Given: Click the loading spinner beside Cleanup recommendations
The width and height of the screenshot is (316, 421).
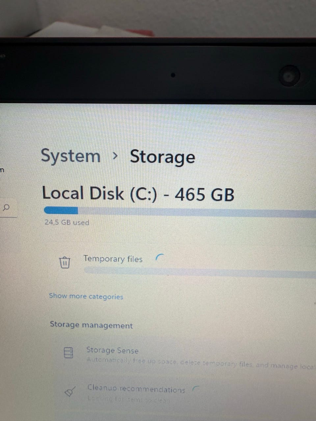Looking at the screenshot, I should (196, 388).
